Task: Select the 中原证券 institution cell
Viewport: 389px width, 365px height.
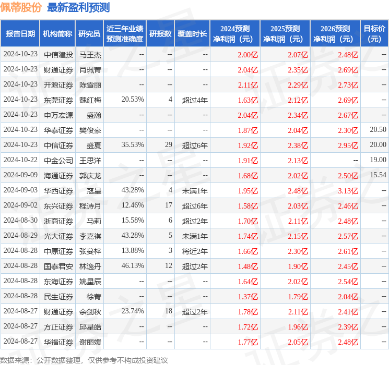Action: point(58,251)
